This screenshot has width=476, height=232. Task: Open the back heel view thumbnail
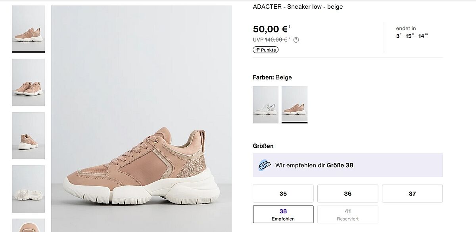click(28, 136)
